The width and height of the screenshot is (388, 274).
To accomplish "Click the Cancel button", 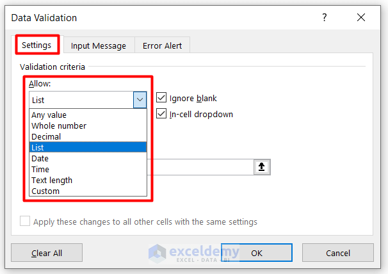I will tap(338, 253).
